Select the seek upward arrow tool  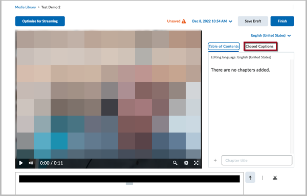[x=250, y=178]
